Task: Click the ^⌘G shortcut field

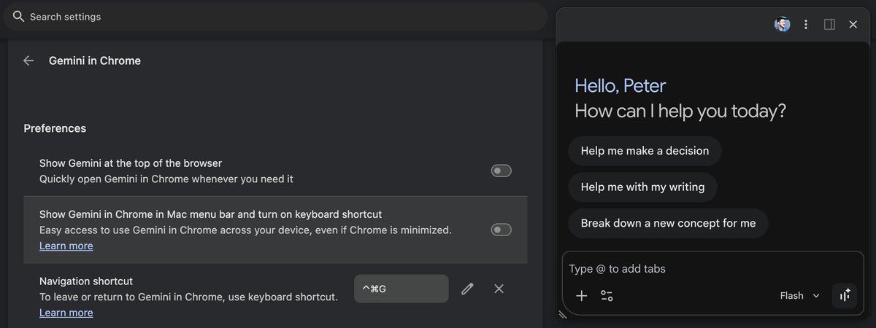Action: [401, 289]
